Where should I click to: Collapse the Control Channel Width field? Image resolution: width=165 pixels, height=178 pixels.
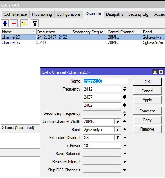pyautogui.click(x=124, y=121)
